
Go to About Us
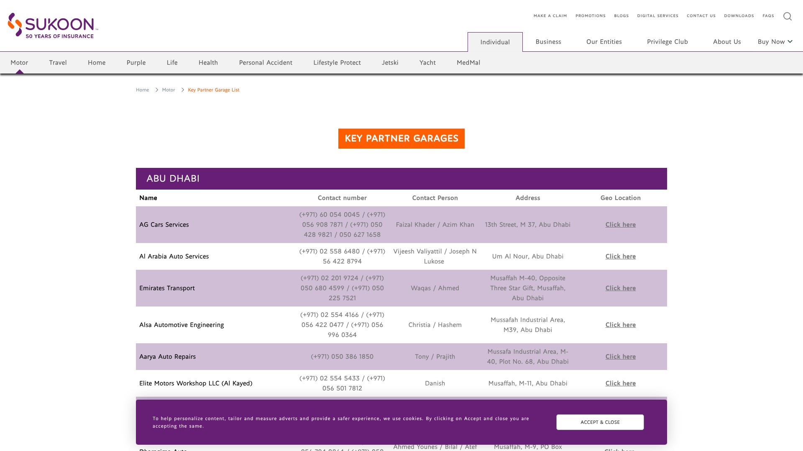click(x=727, y=42)
